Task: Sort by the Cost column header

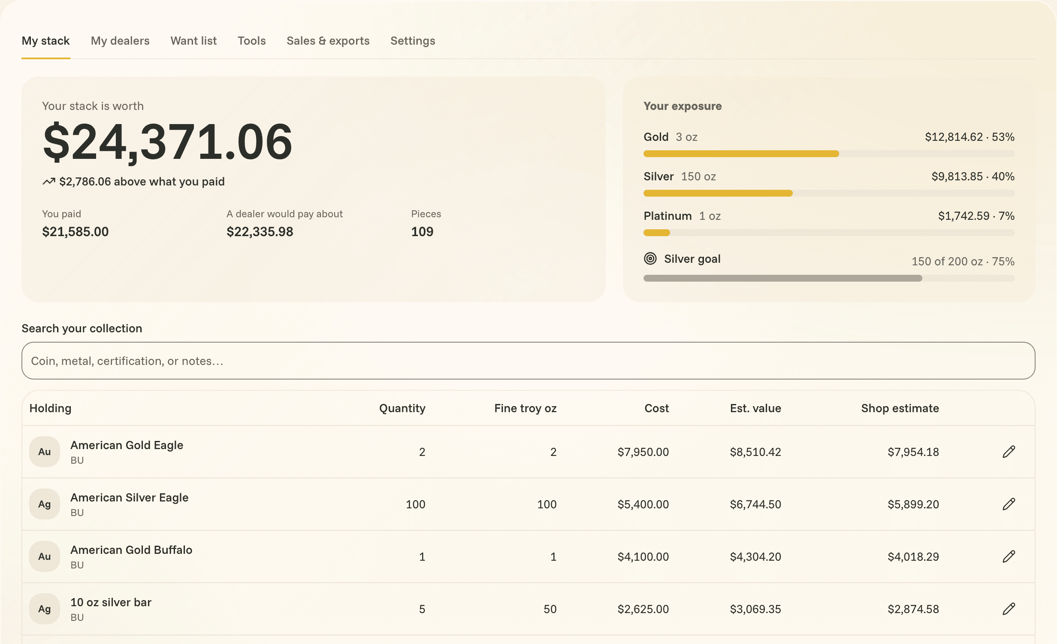Action: tap(657, 408)
